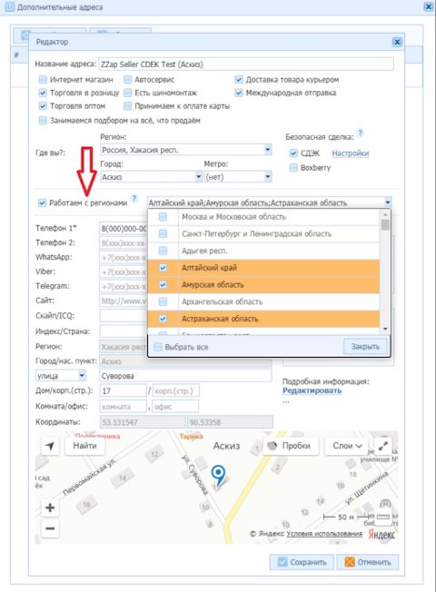The width and height of the screenshot is (436, 592).
Task: Select Архангельская область in the region list
Action: click(x=263, y=301)
